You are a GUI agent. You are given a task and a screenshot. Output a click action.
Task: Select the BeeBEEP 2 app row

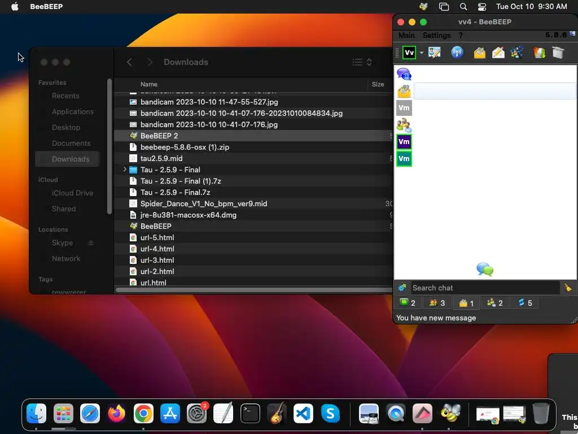253,136
